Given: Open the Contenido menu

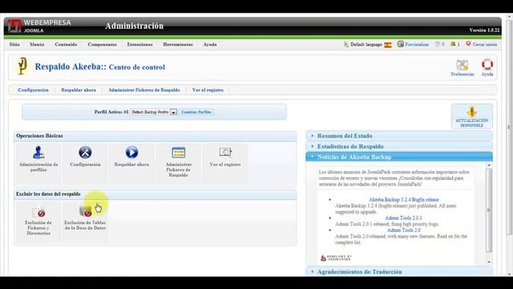Looking at the screenshot, I should 66,44.
